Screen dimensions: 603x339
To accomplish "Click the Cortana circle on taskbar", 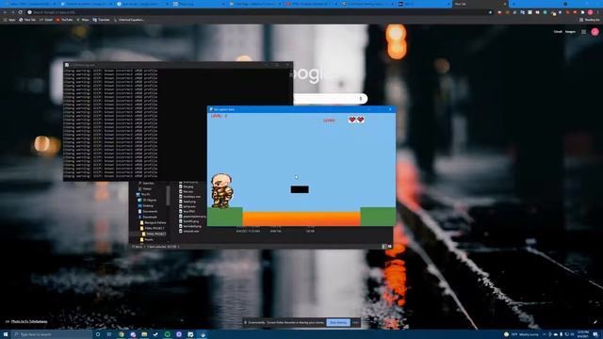I will coord(98,334).
